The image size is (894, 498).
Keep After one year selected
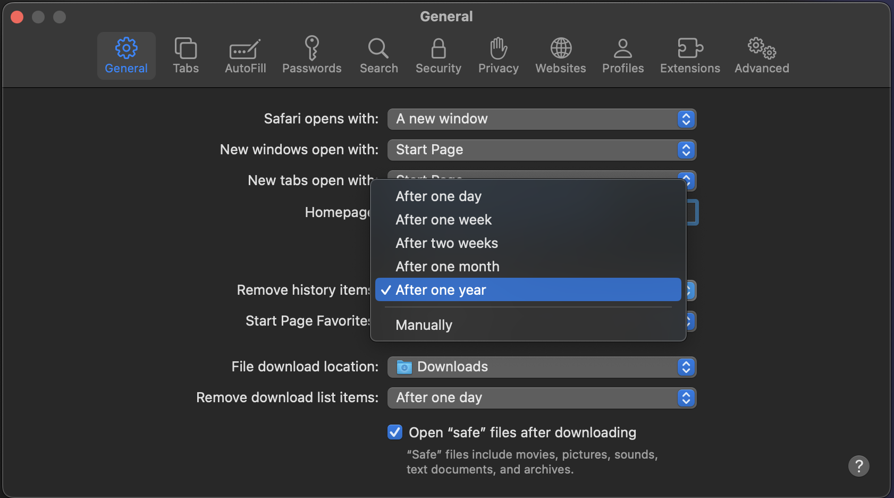[528, 289]
